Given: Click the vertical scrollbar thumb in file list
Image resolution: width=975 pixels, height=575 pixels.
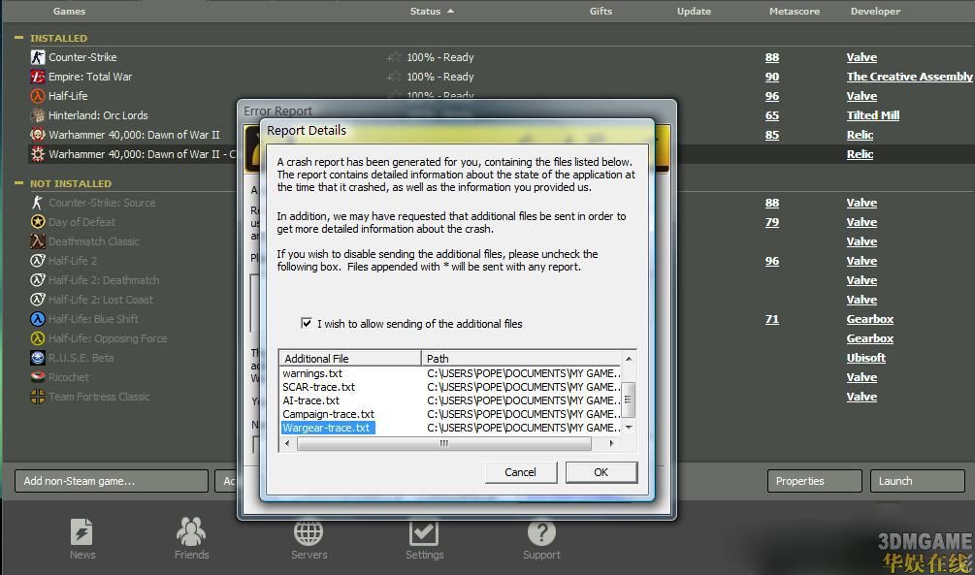Looking at the screenshot, I should 629,399.
